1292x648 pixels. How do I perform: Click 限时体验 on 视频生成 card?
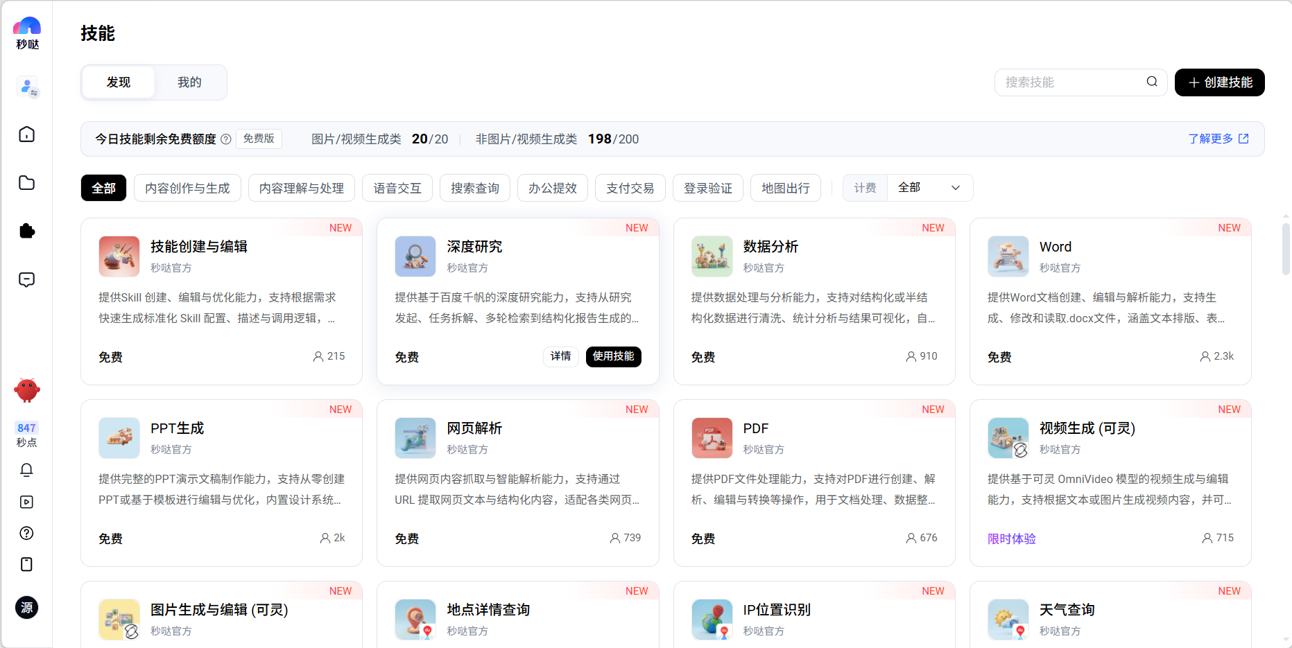coord(1012,538)
